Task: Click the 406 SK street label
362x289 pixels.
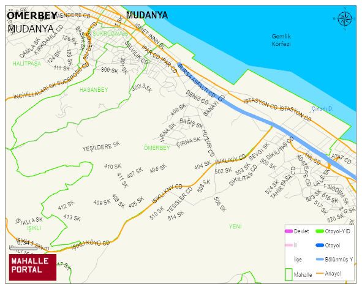Action: [158, 168]
